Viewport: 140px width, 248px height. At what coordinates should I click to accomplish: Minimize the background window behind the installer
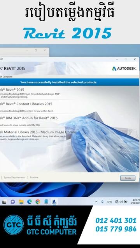pos(27,50)
